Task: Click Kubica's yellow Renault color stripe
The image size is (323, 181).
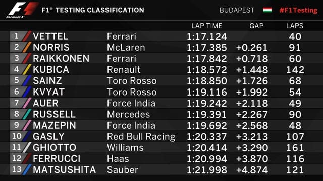Action: pos(27,69)
